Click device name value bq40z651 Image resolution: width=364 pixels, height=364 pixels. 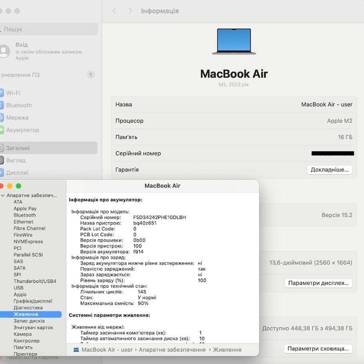(x=145, y=223)
